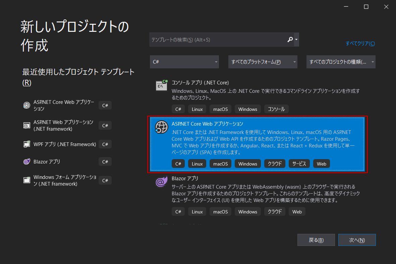
Task: Click the コンソール tag on Console App
Action: point(276,109)
